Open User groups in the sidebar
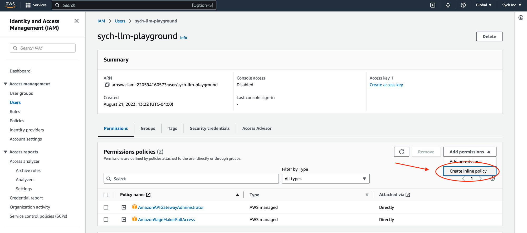 point(21,93)
